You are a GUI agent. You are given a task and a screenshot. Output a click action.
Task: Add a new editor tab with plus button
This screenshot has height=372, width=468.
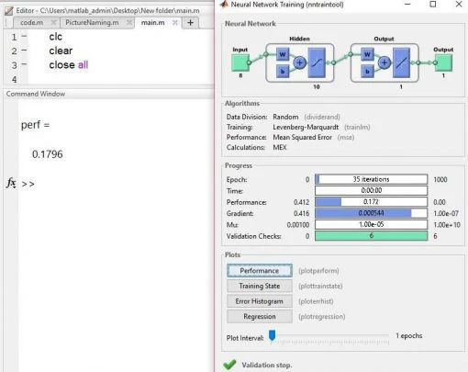190,23
